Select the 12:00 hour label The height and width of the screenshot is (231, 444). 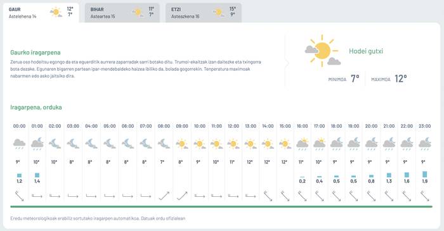pyautogui.click(x=233, y=126)
